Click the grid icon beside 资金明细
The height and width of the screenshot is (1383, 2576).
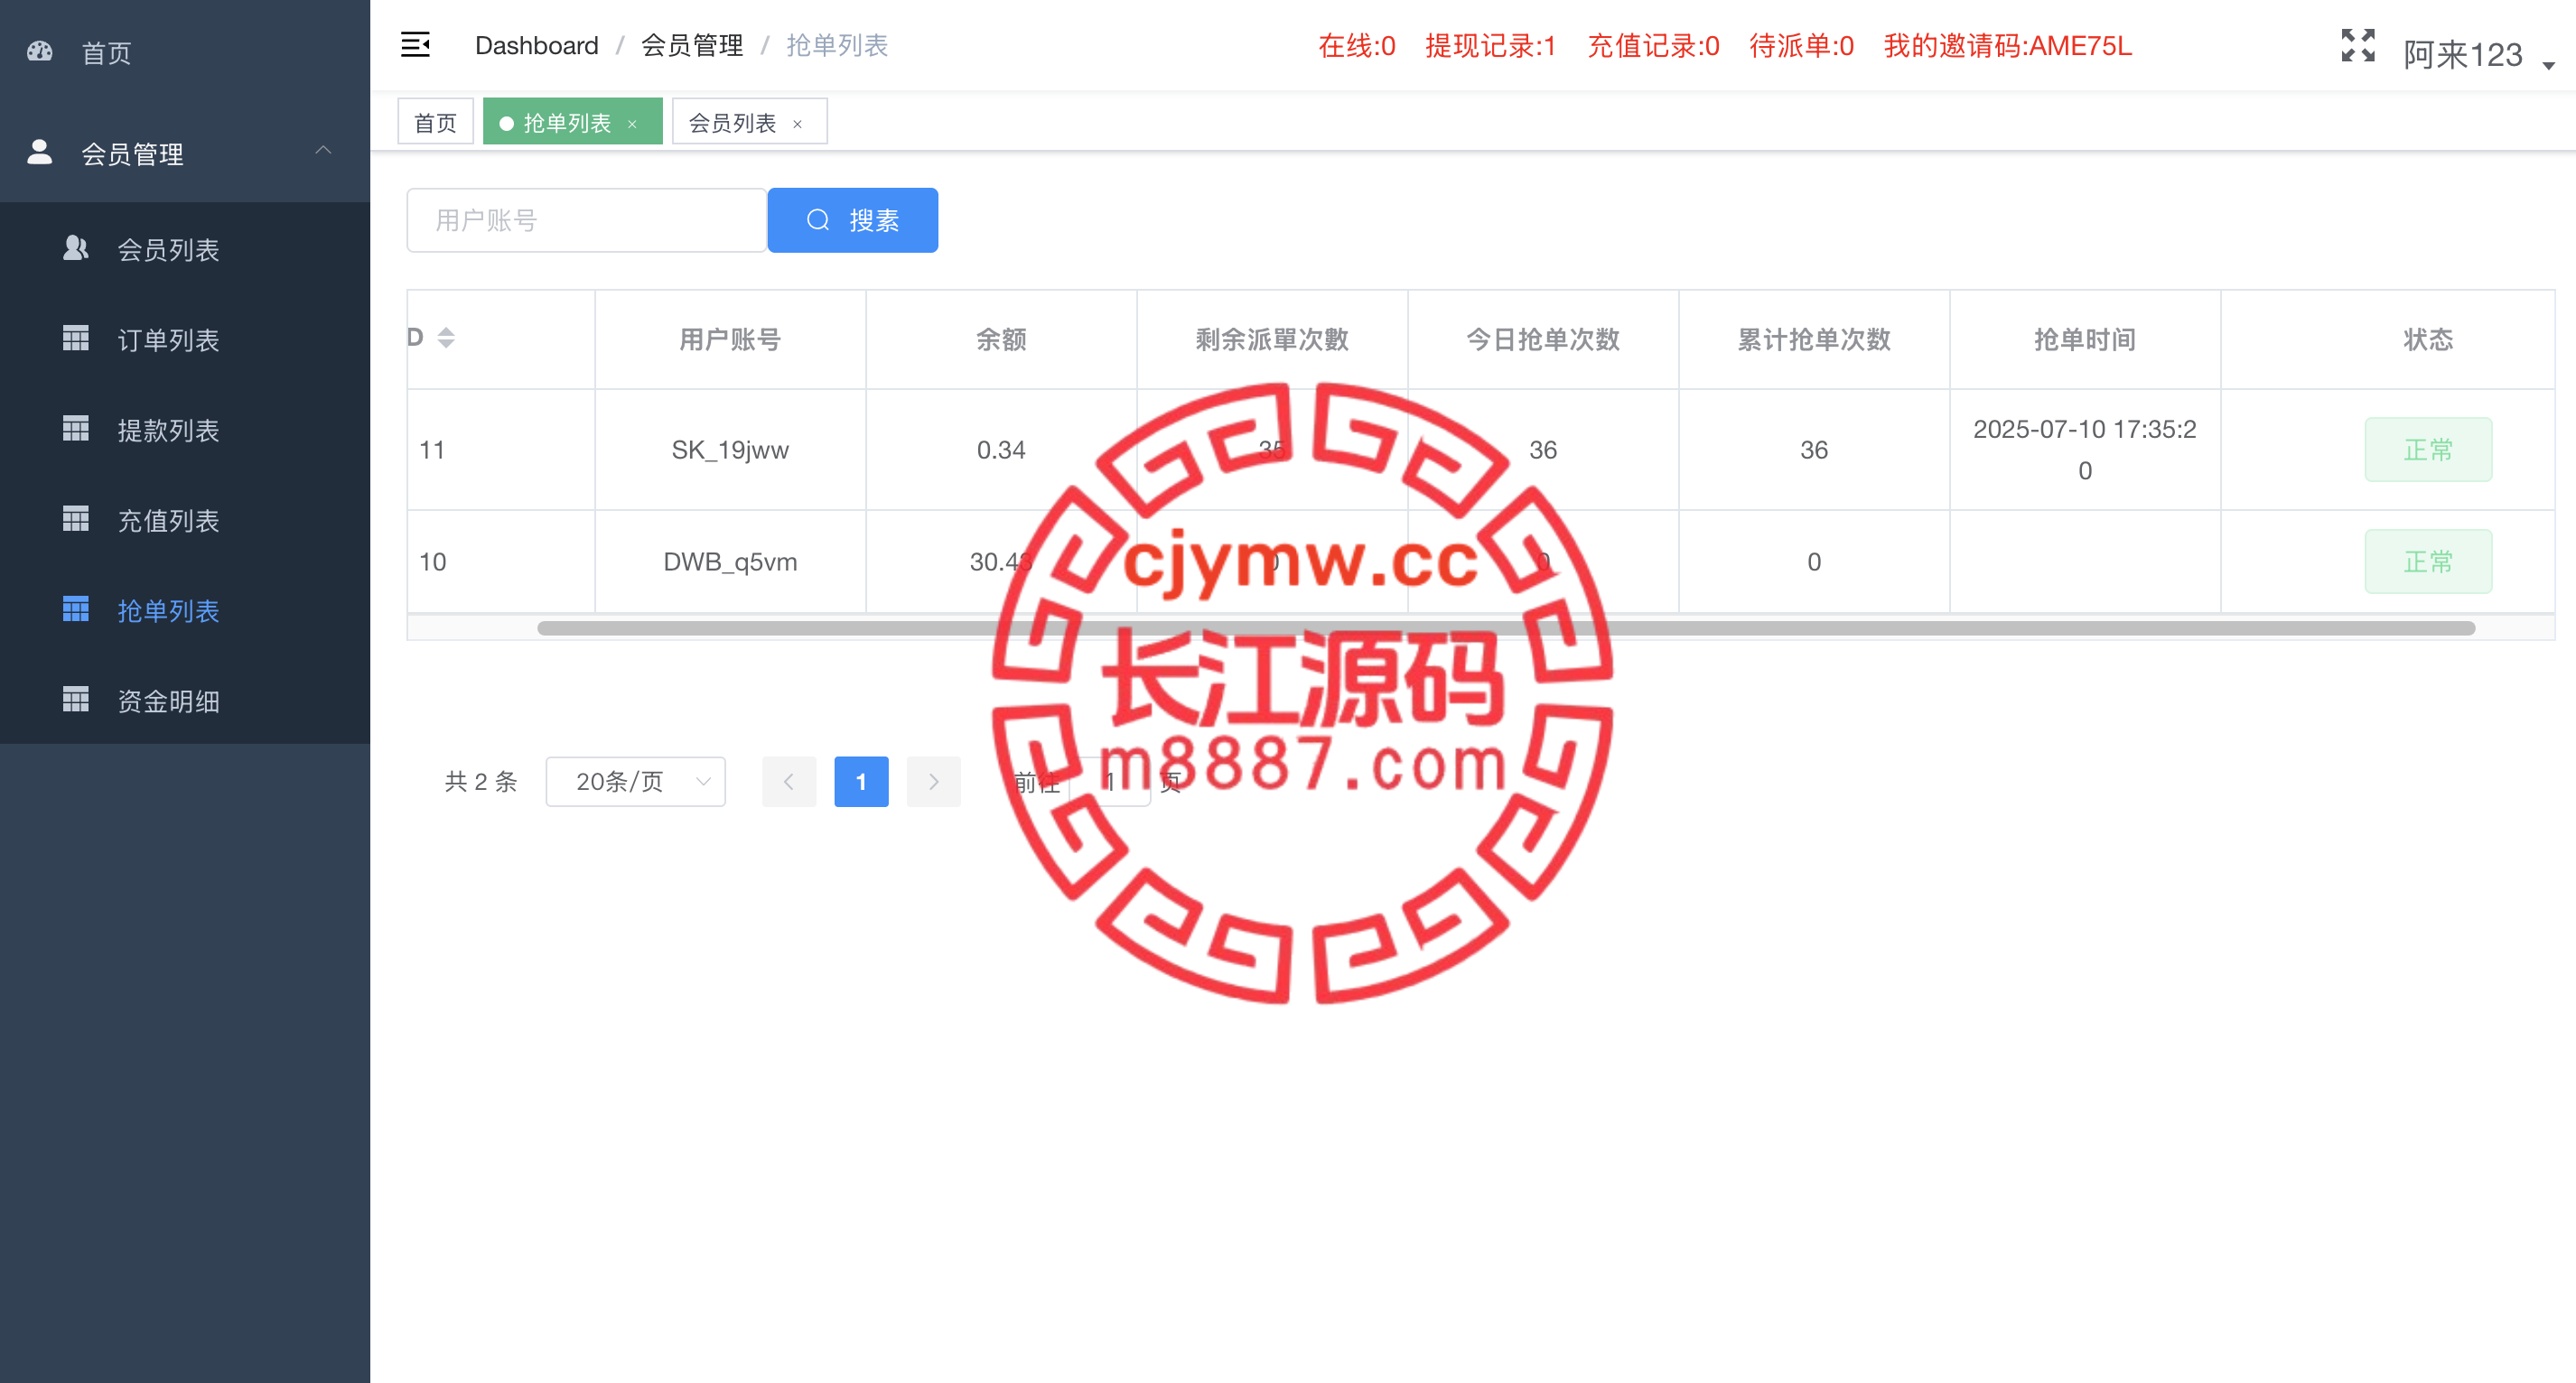[x=76, y=700]
